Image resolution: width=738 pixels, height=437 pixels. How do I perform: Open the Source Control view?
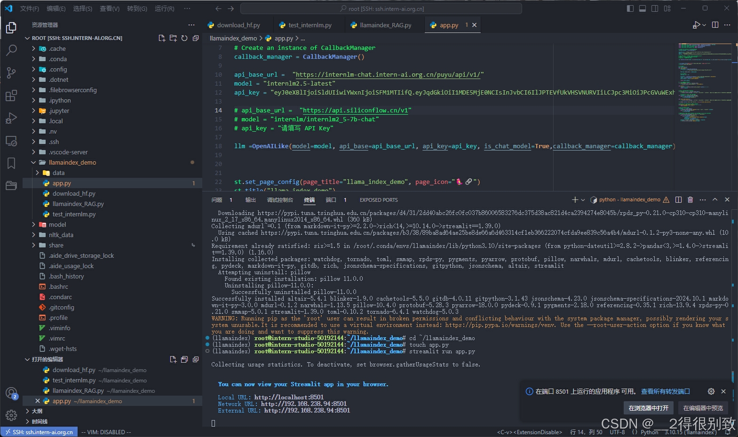click(11, 72)
